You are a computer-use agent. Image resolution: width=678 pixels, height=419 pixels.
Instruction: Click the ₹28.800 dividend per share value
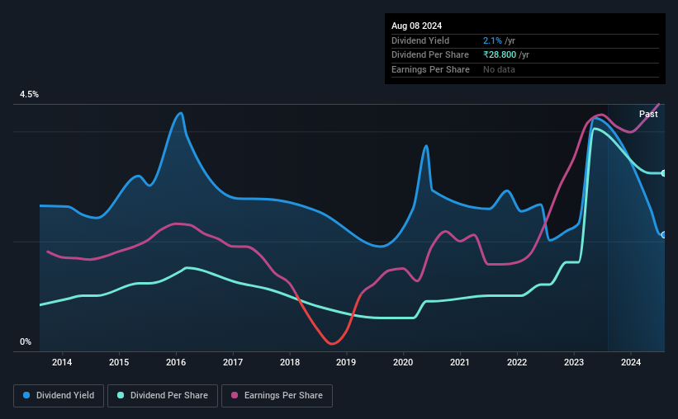coord(500,55)
